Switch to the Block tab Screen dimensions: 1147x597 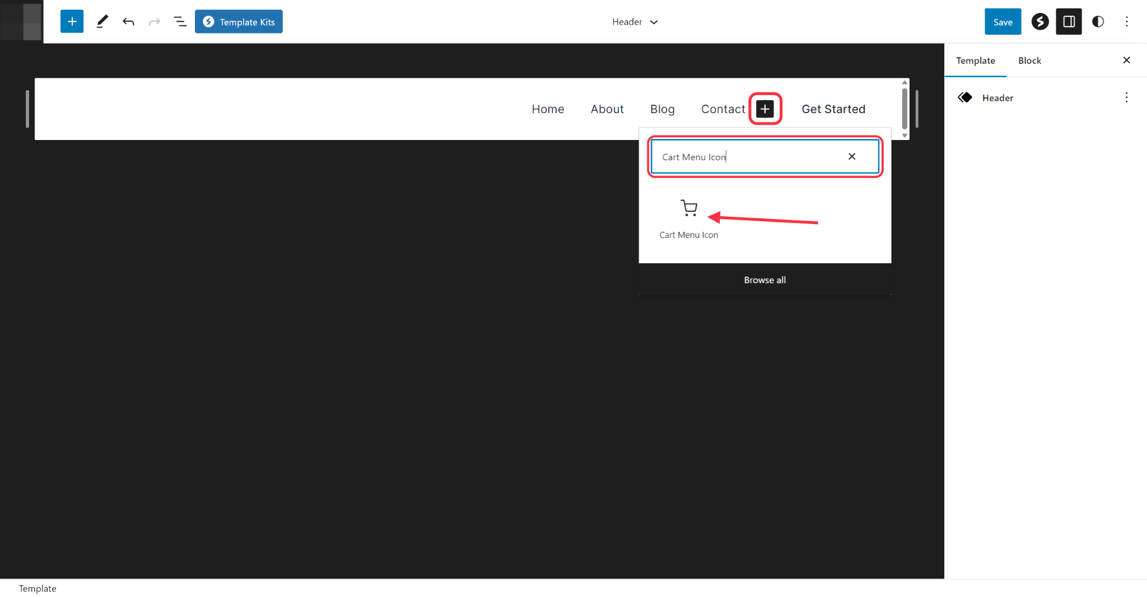[x=1030, y=60]
